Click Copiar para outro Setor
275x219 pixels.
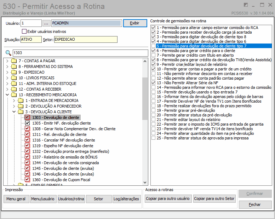tap(214, 198)
